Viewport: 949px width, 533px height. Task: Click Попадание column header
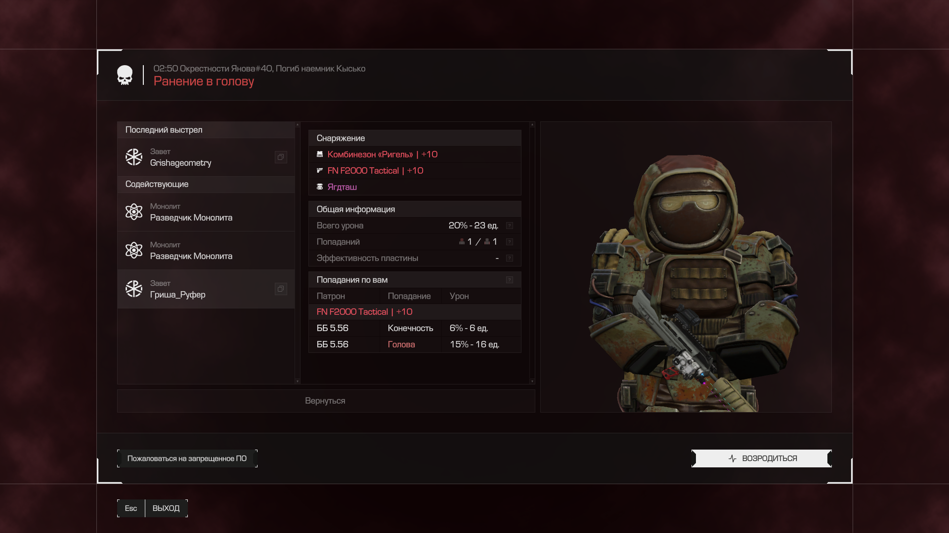coord(409,296)
